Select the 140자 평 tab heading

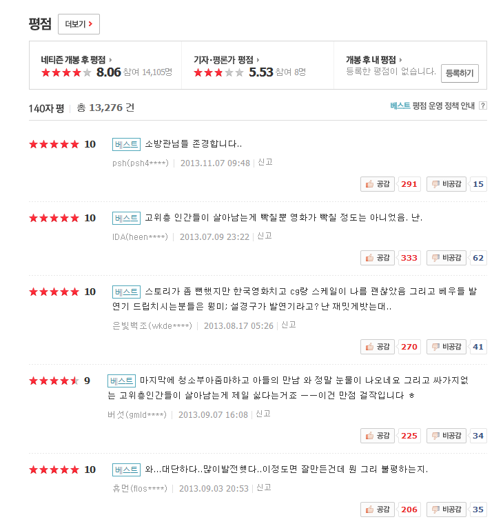[x=46, y=108]
